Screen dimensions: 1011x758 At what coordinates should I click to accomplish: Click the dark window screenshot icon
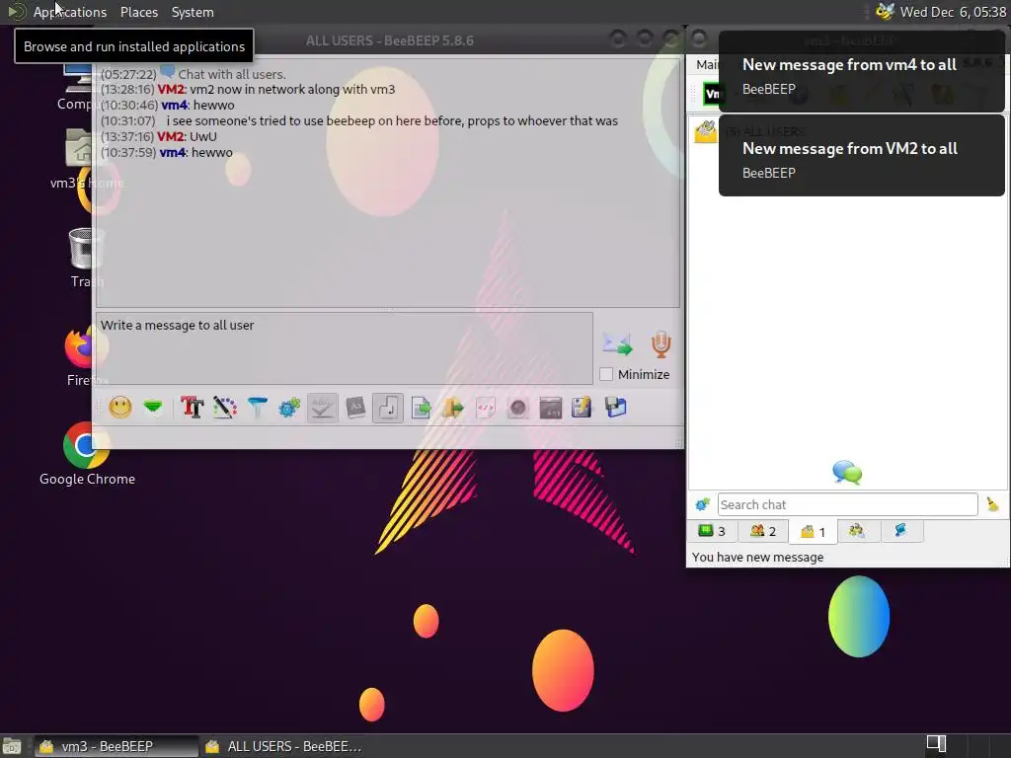[550, 408]
